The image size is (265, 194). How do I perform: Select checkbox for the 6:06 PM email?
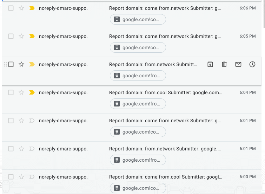point(11,8)
